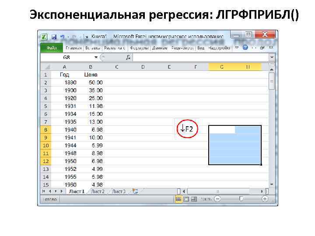Select row 15 header
The height and width of the screenshot is (236, 315).
(x=45, y=184)
